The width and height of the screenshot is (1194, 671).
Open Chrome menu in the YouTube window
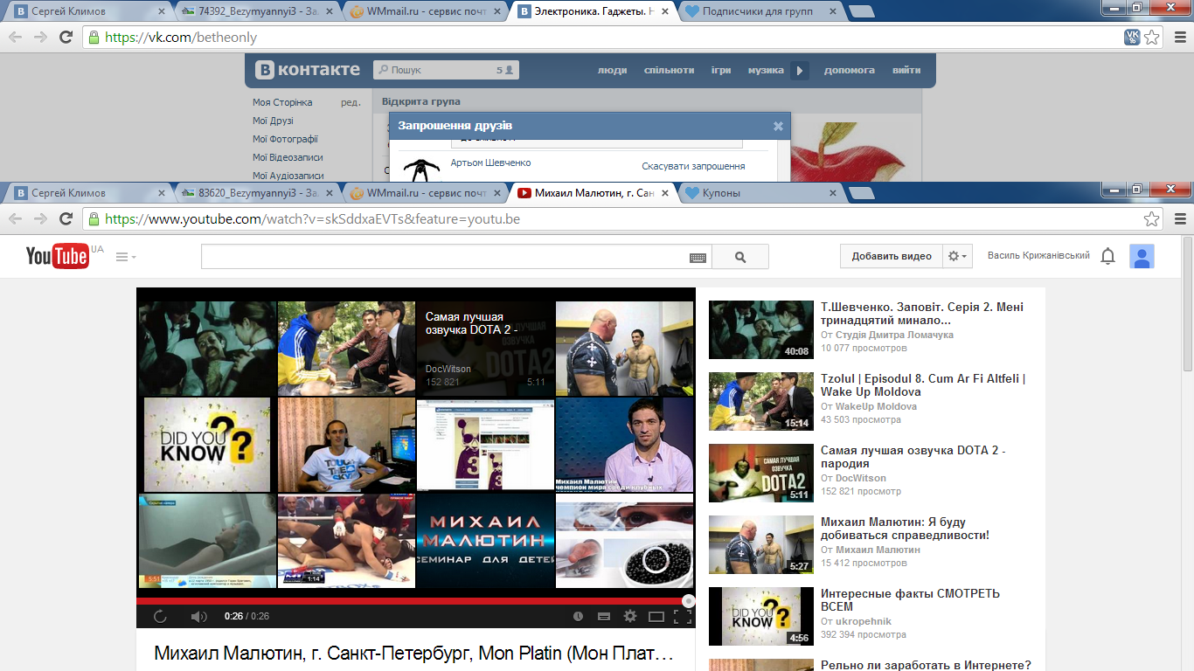point(1180,218)
